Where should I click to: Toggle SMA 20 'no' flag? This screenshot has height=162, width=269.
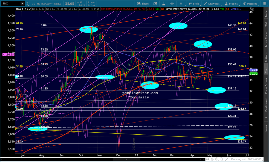pos(227,9)
